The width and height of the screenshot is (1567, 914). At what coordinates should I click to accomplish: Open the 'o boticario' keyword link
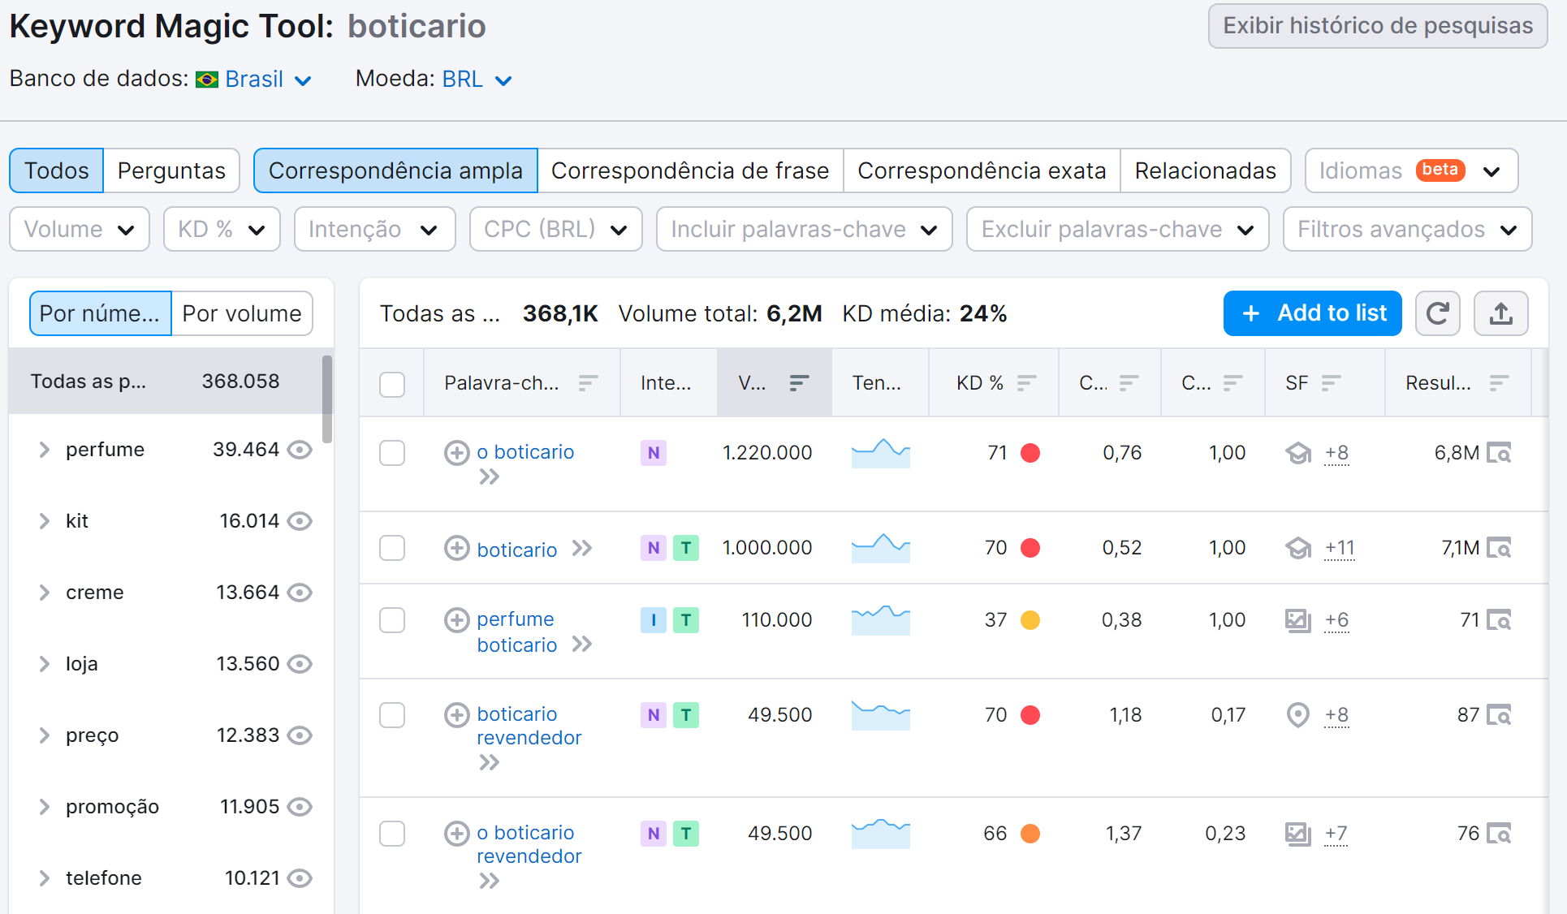525,452
